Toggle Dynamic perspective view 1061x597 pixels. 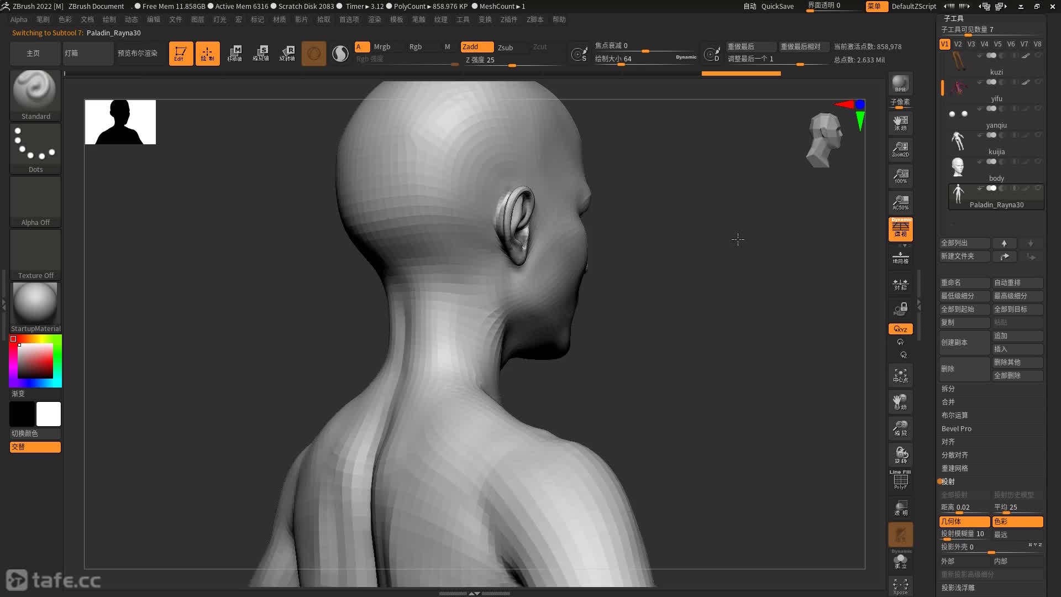(x=900, y=229)
